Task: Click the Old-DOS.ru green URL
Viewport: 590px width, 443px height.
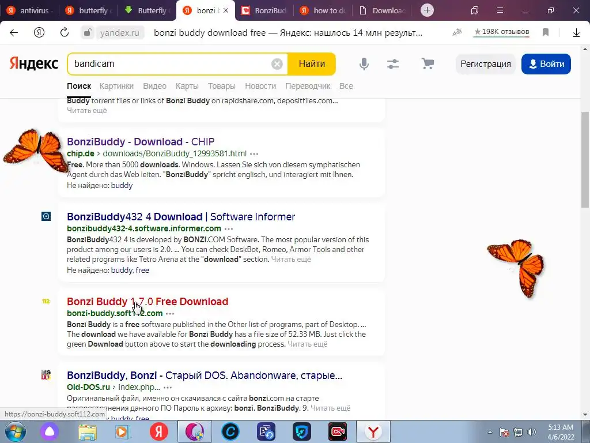Action: (88, 387)
